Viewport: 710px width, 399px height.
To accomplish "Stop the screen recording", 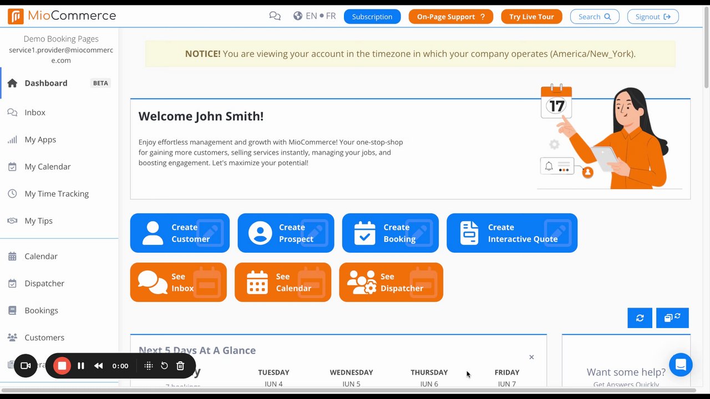I will tap(62, 366).
